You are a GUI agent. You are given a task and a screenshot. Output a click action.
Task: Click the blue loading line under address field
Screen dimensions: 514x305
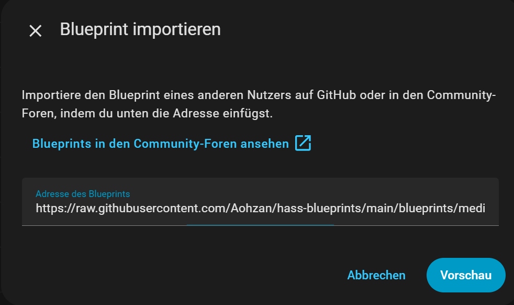(260, 225)
